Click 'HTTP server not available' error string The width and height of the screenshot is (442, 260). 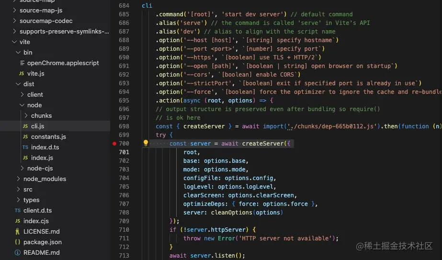pyautogui.click(x=285, y=238)
